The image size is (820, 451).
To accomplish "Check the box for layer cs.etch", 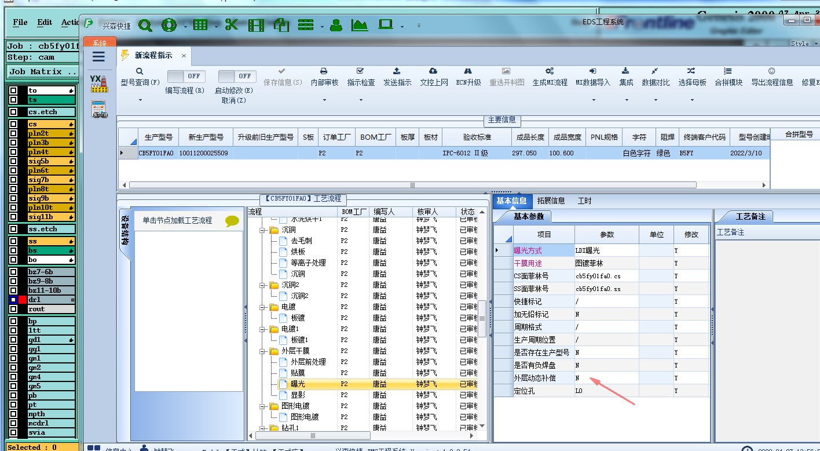I will (13, 112).
